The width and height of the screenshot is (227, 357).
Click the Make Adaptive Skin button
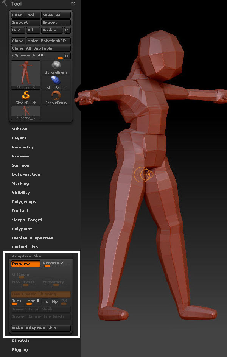click(41, 328)
